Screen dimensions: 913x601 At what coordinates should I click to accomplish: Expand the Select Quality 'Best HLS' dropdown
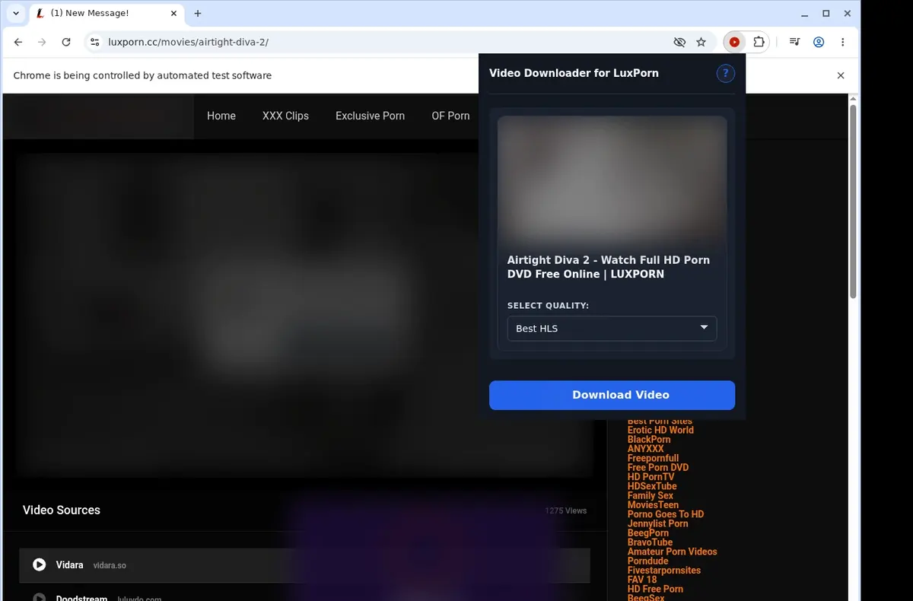(x=612, y=329)
